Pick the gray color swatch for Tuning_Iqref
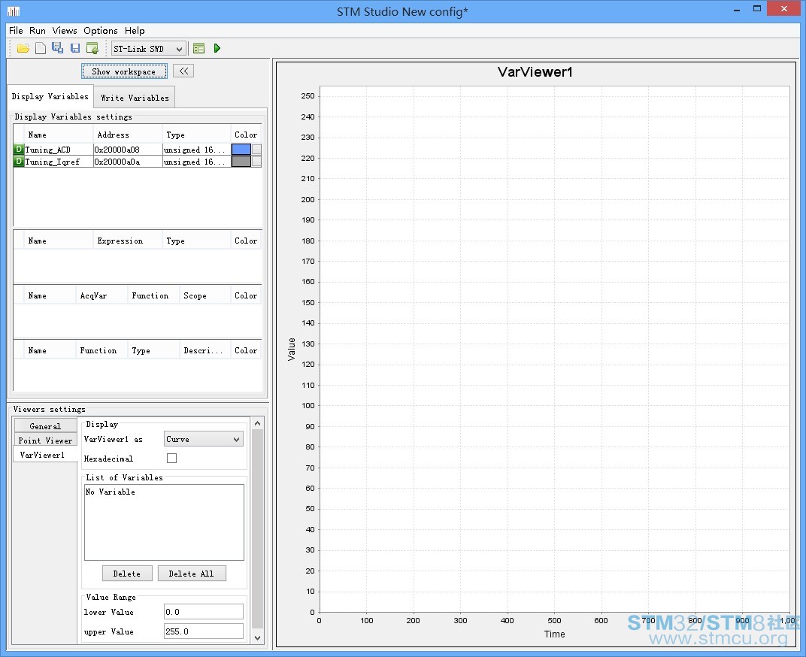Screen dimensions: 806x657 (241, 162)
